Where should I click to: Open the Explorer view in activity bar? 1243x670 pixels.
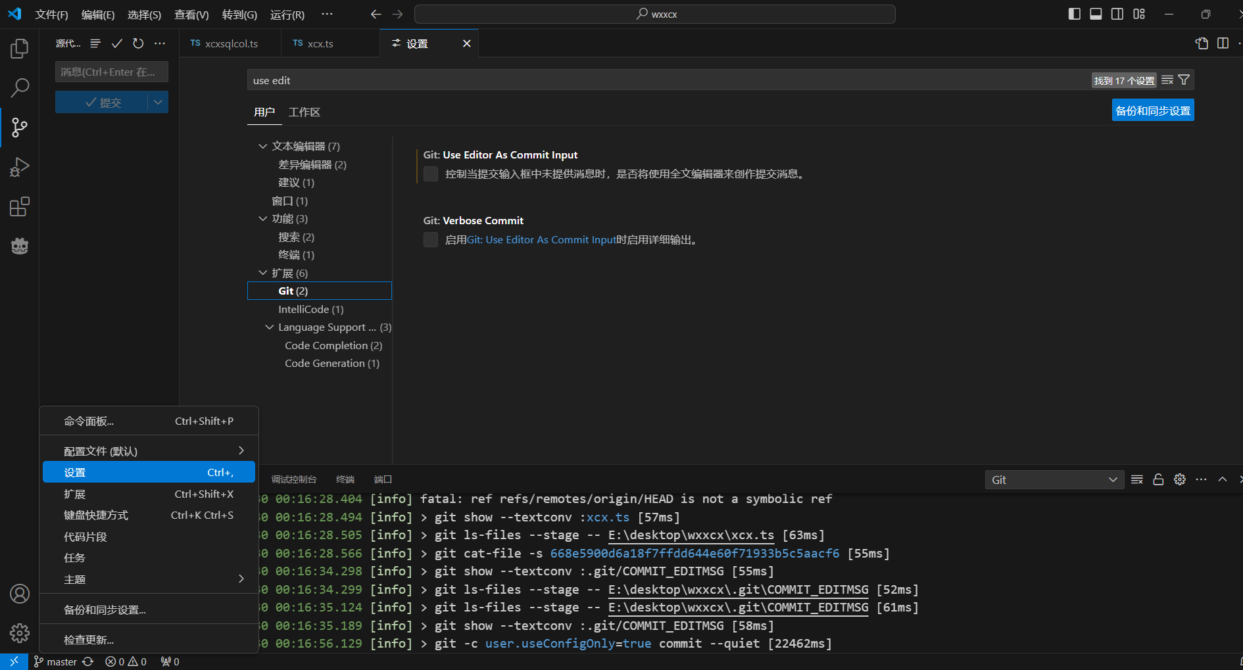pyautogui.click(x=20, y=48)
